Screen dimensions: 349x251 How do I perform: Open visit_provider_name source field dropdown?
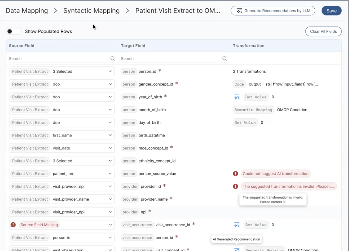point(62,199)
